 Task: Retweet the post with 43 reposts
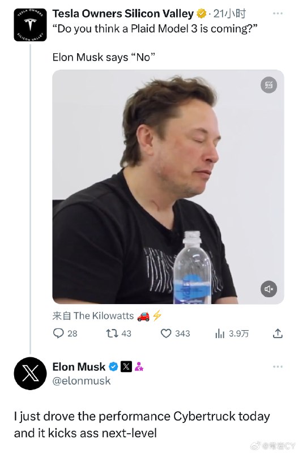click(118, 334)
